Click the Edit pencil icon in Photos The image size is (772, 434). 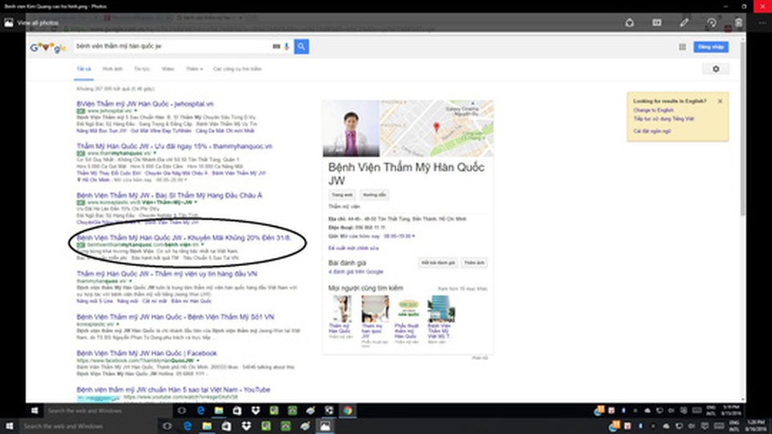(x=684, y=23)
